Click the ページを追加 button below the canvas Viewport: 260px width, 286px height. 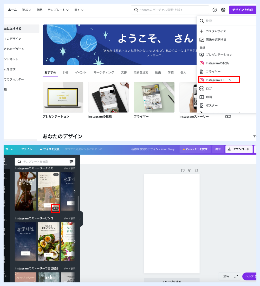172,280
